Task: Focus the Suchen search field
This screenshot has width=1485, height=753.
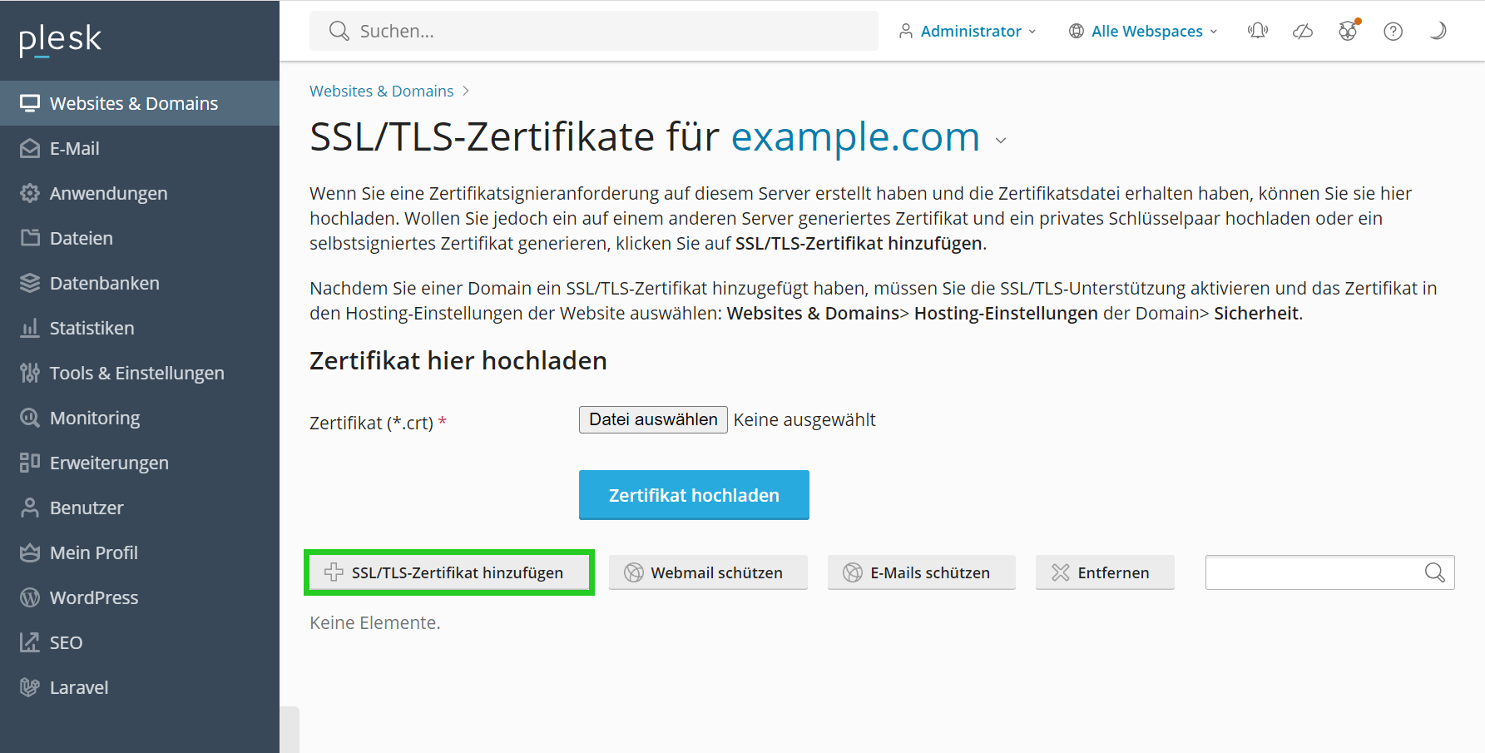Action: (x=594, y=31)
